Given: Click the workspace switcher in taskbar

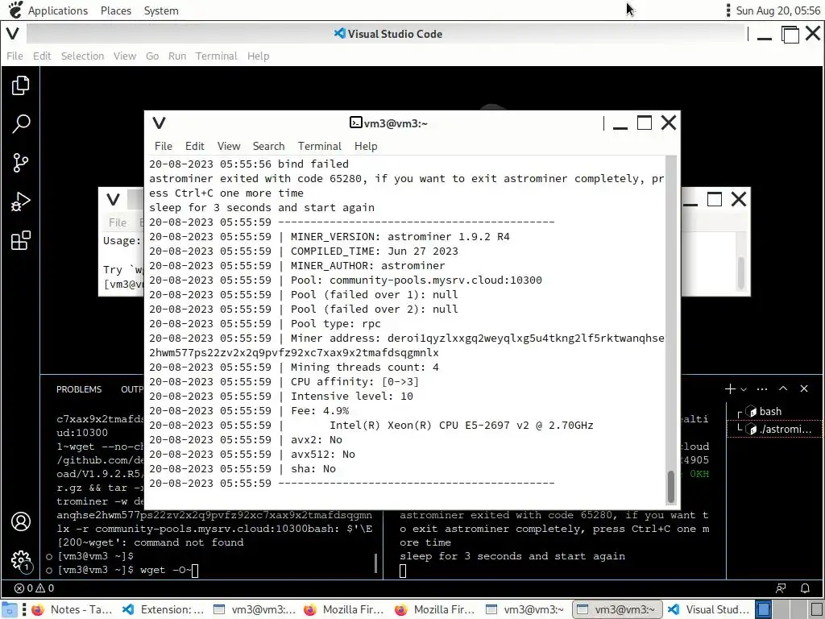Looking at the screenshot, I should [x=789, y=609].
